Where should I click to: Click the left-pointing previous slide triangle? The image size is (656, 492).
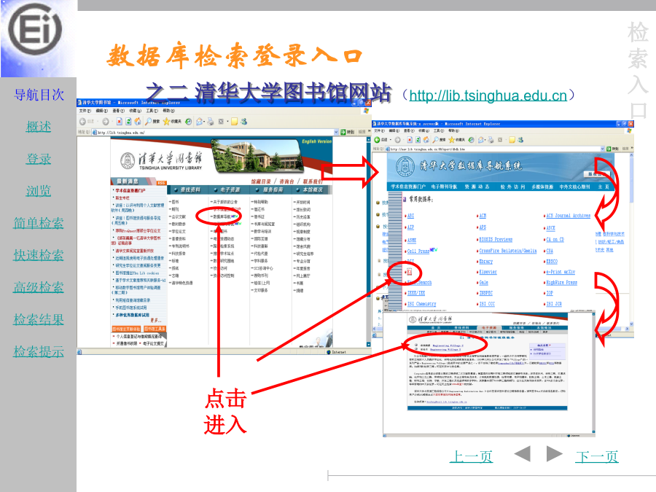point(523,454)
